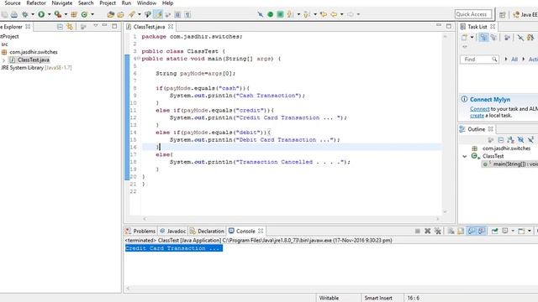538x302 pixels.
Task: Switch to Declaration tab
Action: tap(207, 232)
